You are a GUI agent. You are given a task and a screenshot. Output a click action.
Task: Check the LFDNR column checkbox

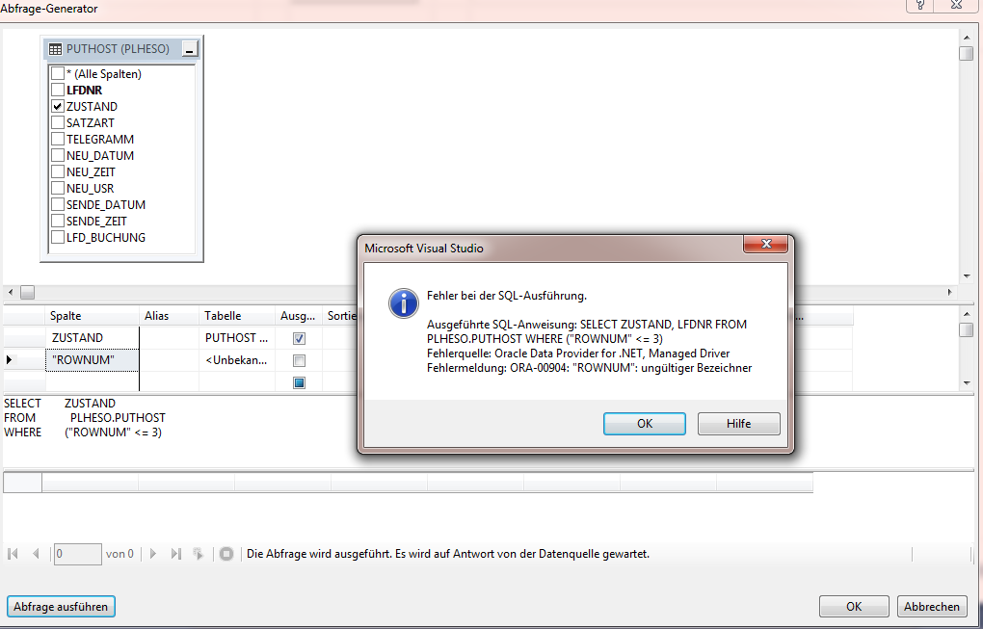(58, 91)
